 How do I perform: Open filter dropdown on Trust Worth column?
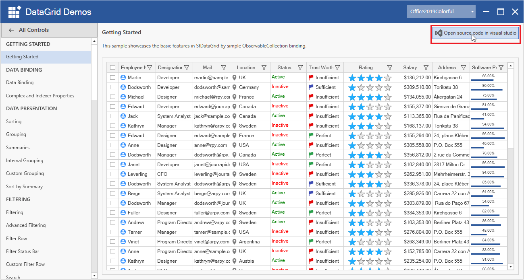coord(337,68)
